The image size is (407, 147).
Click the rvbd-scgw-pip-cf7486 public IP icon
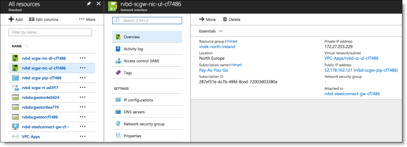coord(15,78)
